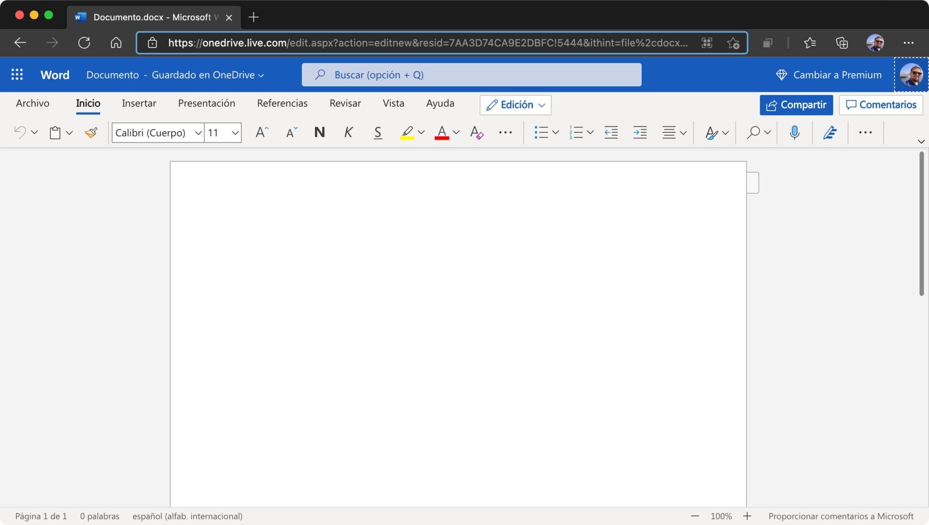Screen dimensions: 929x525
Task: Open the Comentarios pane
Action: (x=881, y=105)
